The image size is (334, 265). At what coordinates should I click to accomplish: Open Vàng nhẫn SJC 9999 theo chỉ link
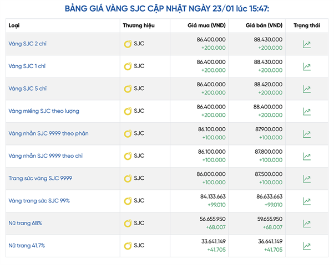45,156
